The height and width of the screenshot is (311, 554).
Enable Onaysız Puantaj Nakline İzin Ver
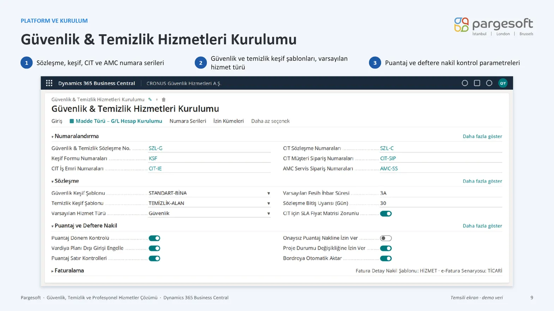pyautogui.click(x=386, y=238)
